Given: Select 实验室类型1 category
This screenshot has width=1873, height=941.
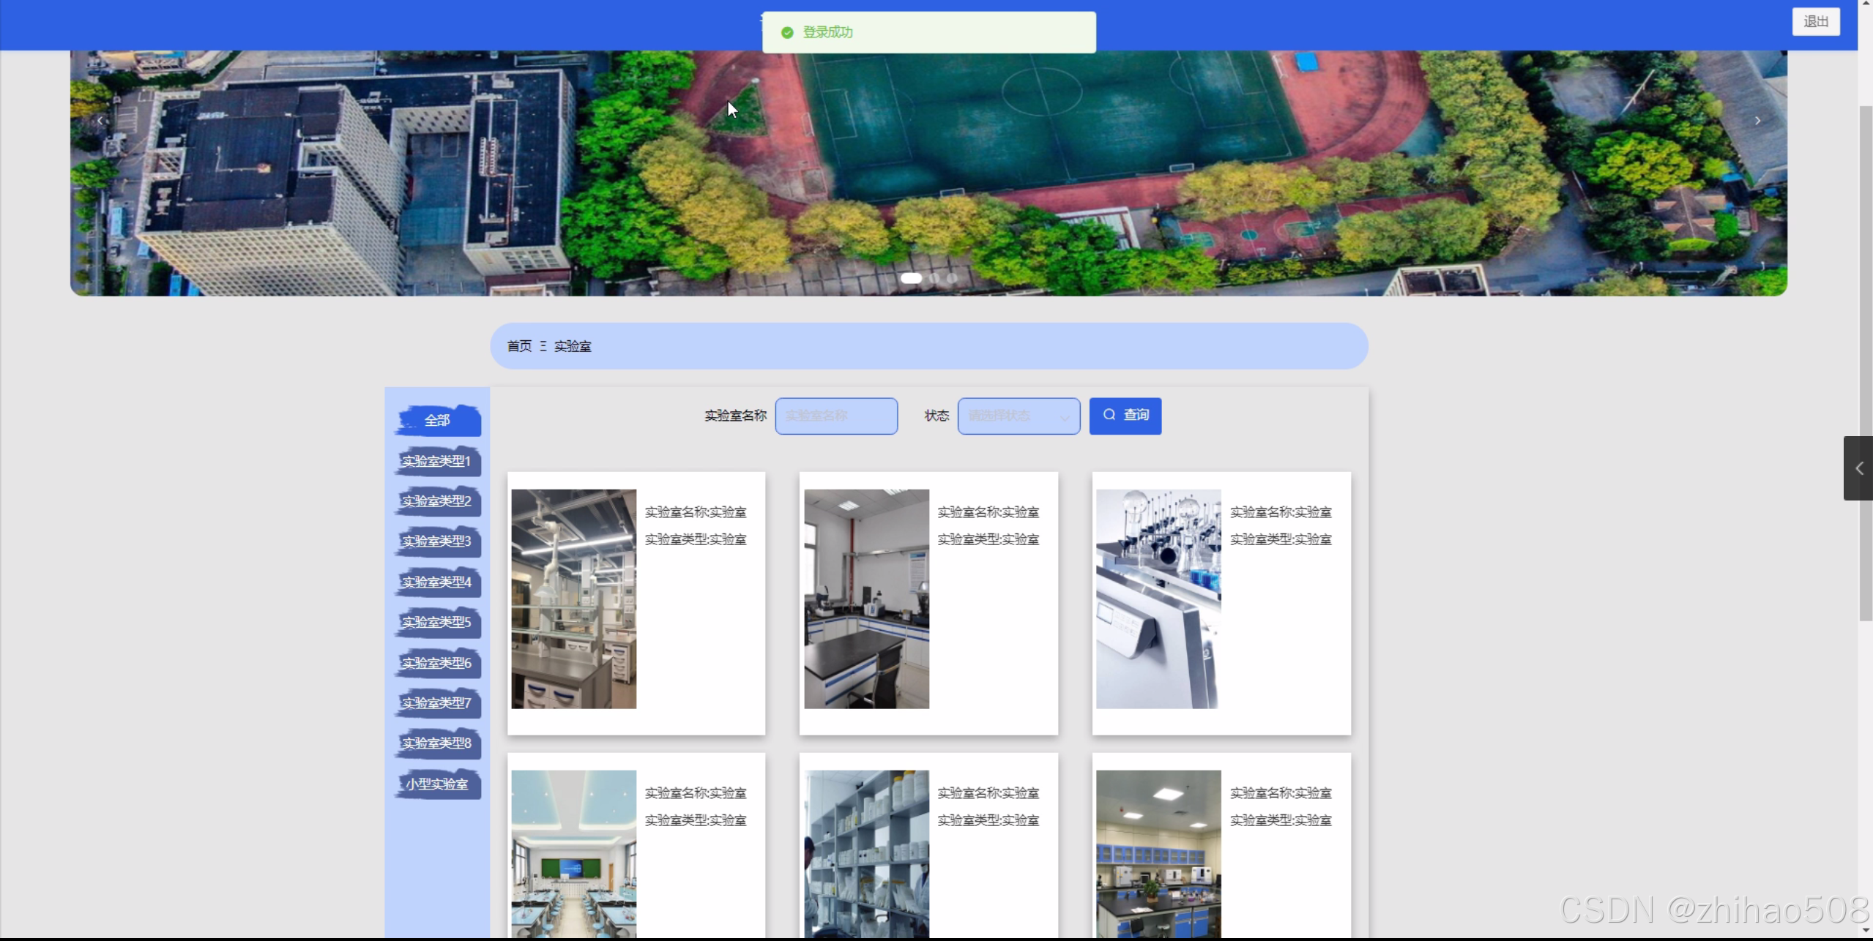Looking at the screenshot, I should (x=437, y=461).
